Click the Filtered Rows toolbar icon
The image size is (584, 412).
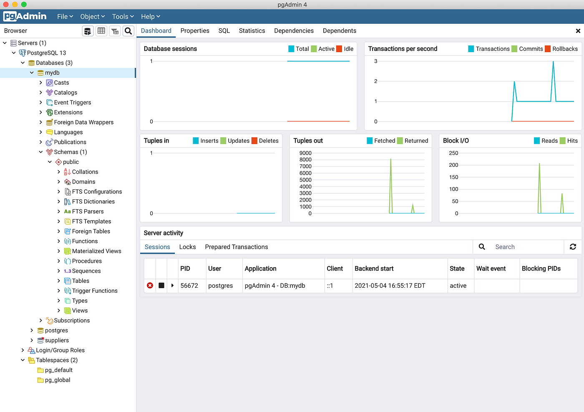point(115,31)
